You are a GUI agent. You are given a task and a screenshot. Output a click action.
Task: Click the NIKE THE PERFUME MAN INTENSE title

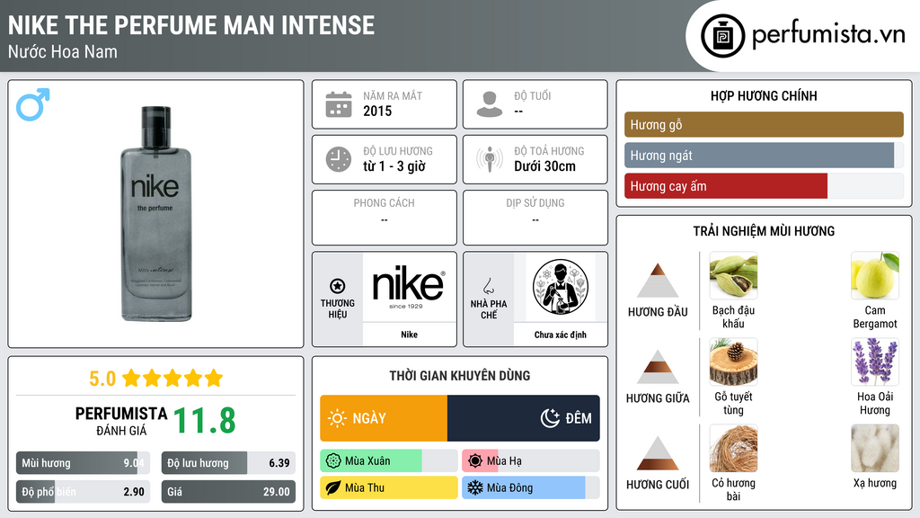point(191,25)
